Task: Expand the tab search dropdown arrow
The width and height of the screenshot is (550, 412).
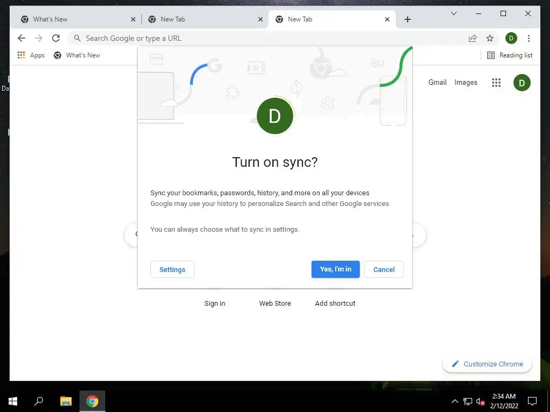Action: (x=453, y=13)
